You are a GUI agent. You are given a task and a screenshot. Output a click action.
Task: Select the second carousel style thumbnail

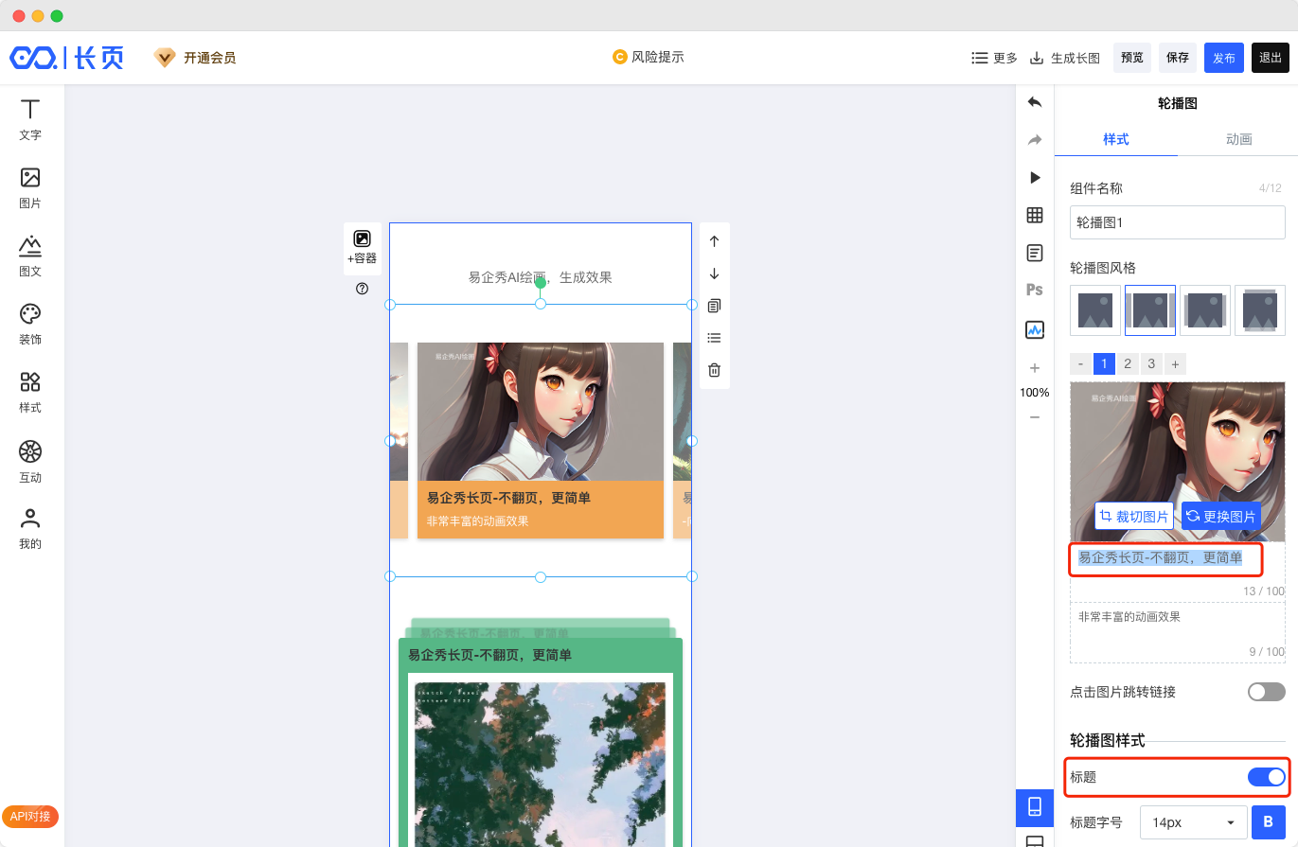1150,310
